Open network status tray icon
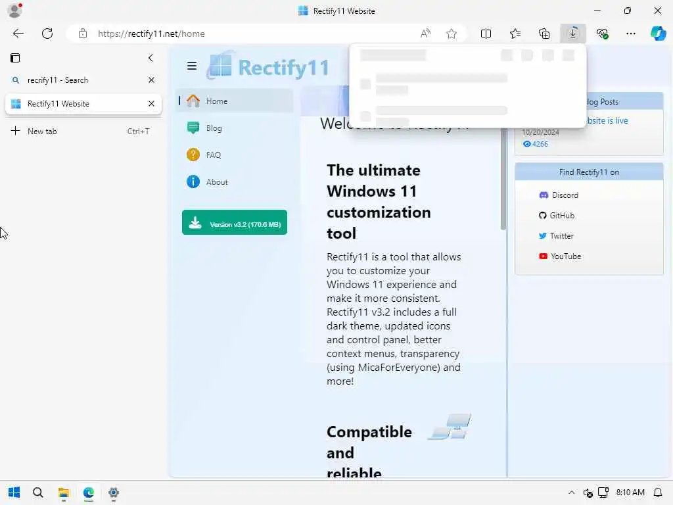673x505 pixels. pos(603,493)
